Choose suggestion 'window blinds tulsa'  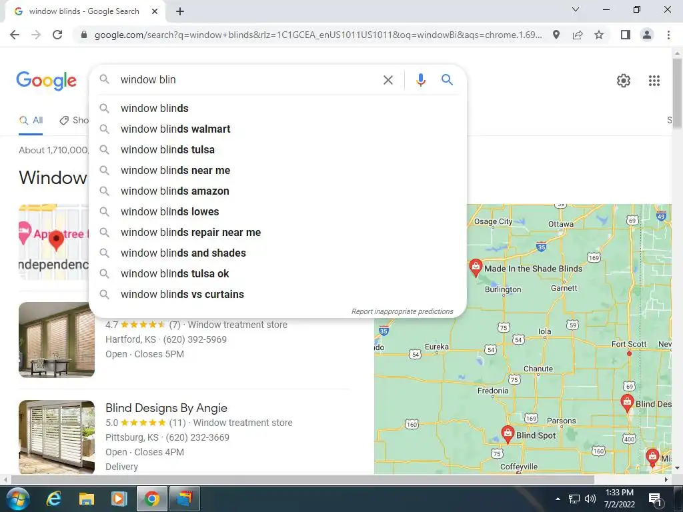[277, 150]
